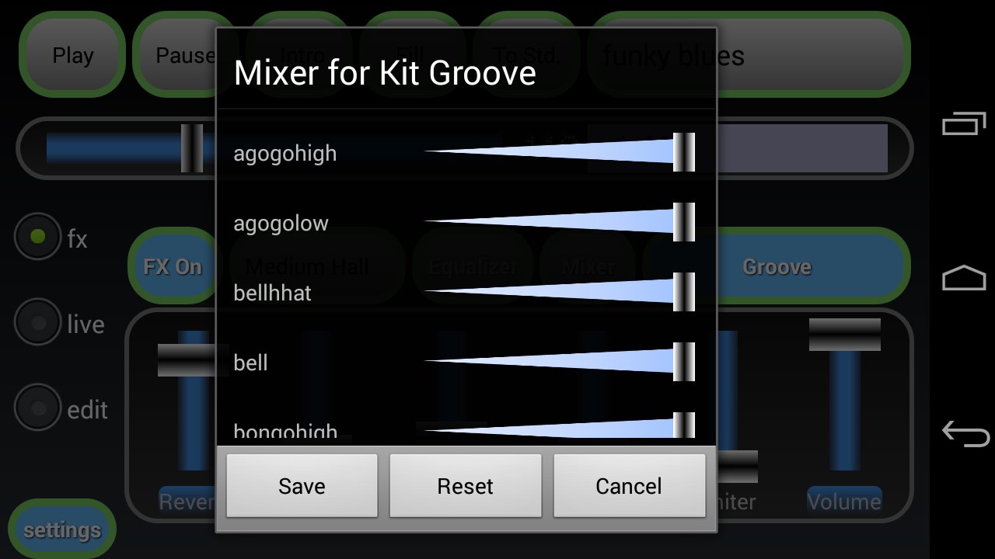Select the edit radio button

37,408
